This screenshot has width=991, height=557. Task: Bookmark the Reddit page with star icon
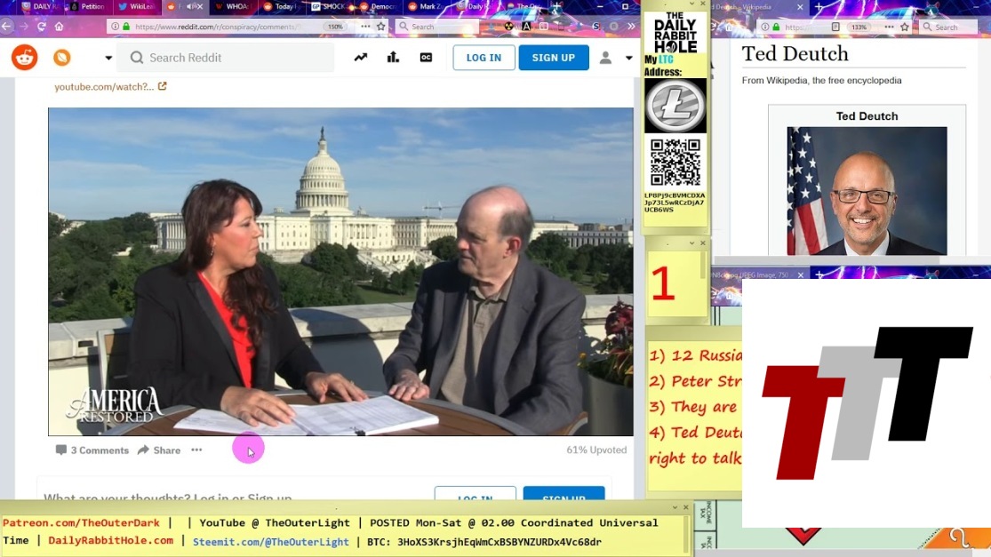[380, 27]
